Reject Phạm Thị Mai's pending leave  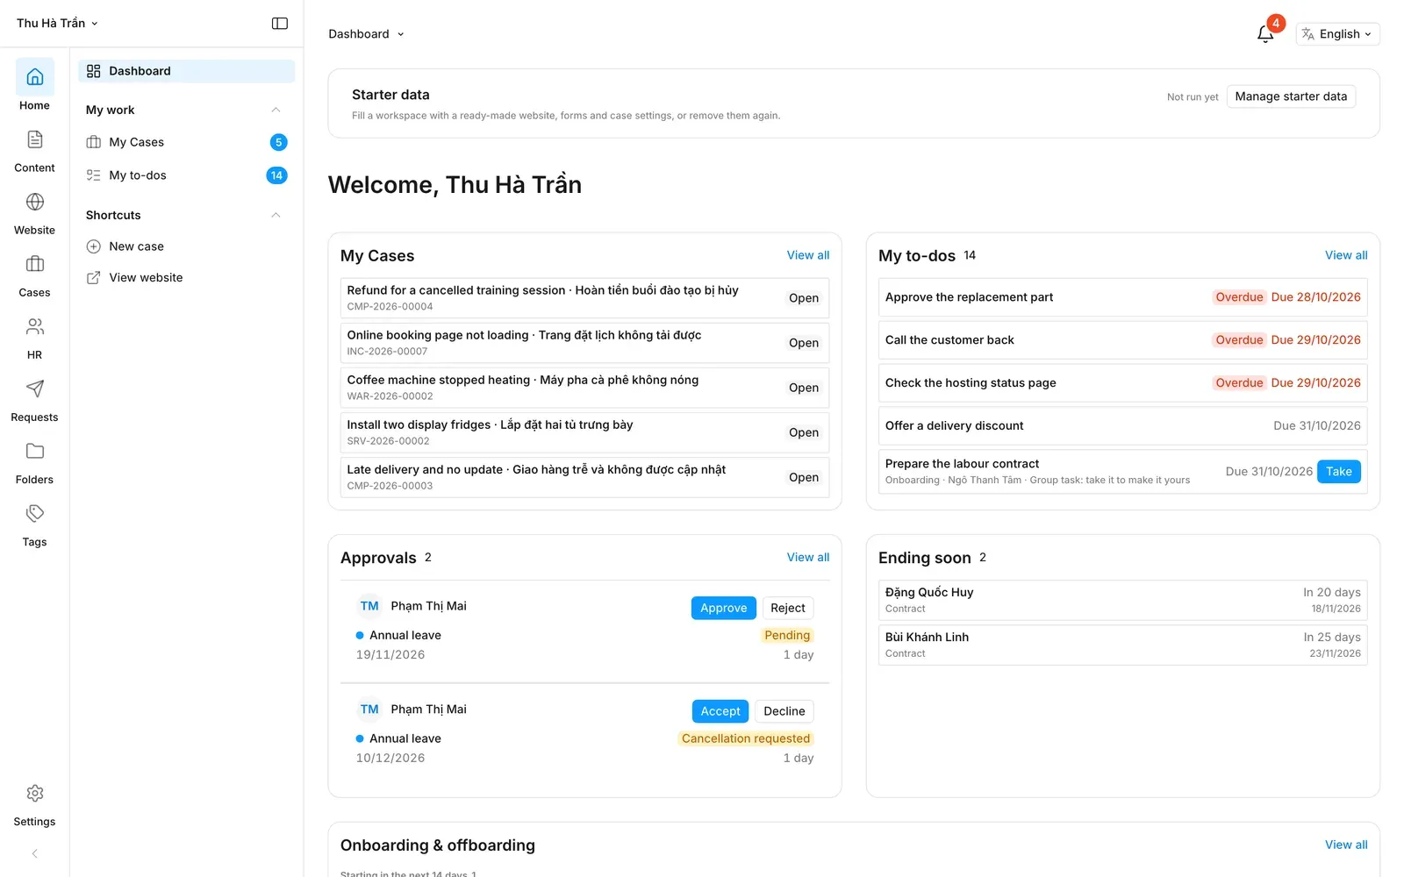click(x=787, y=608)
